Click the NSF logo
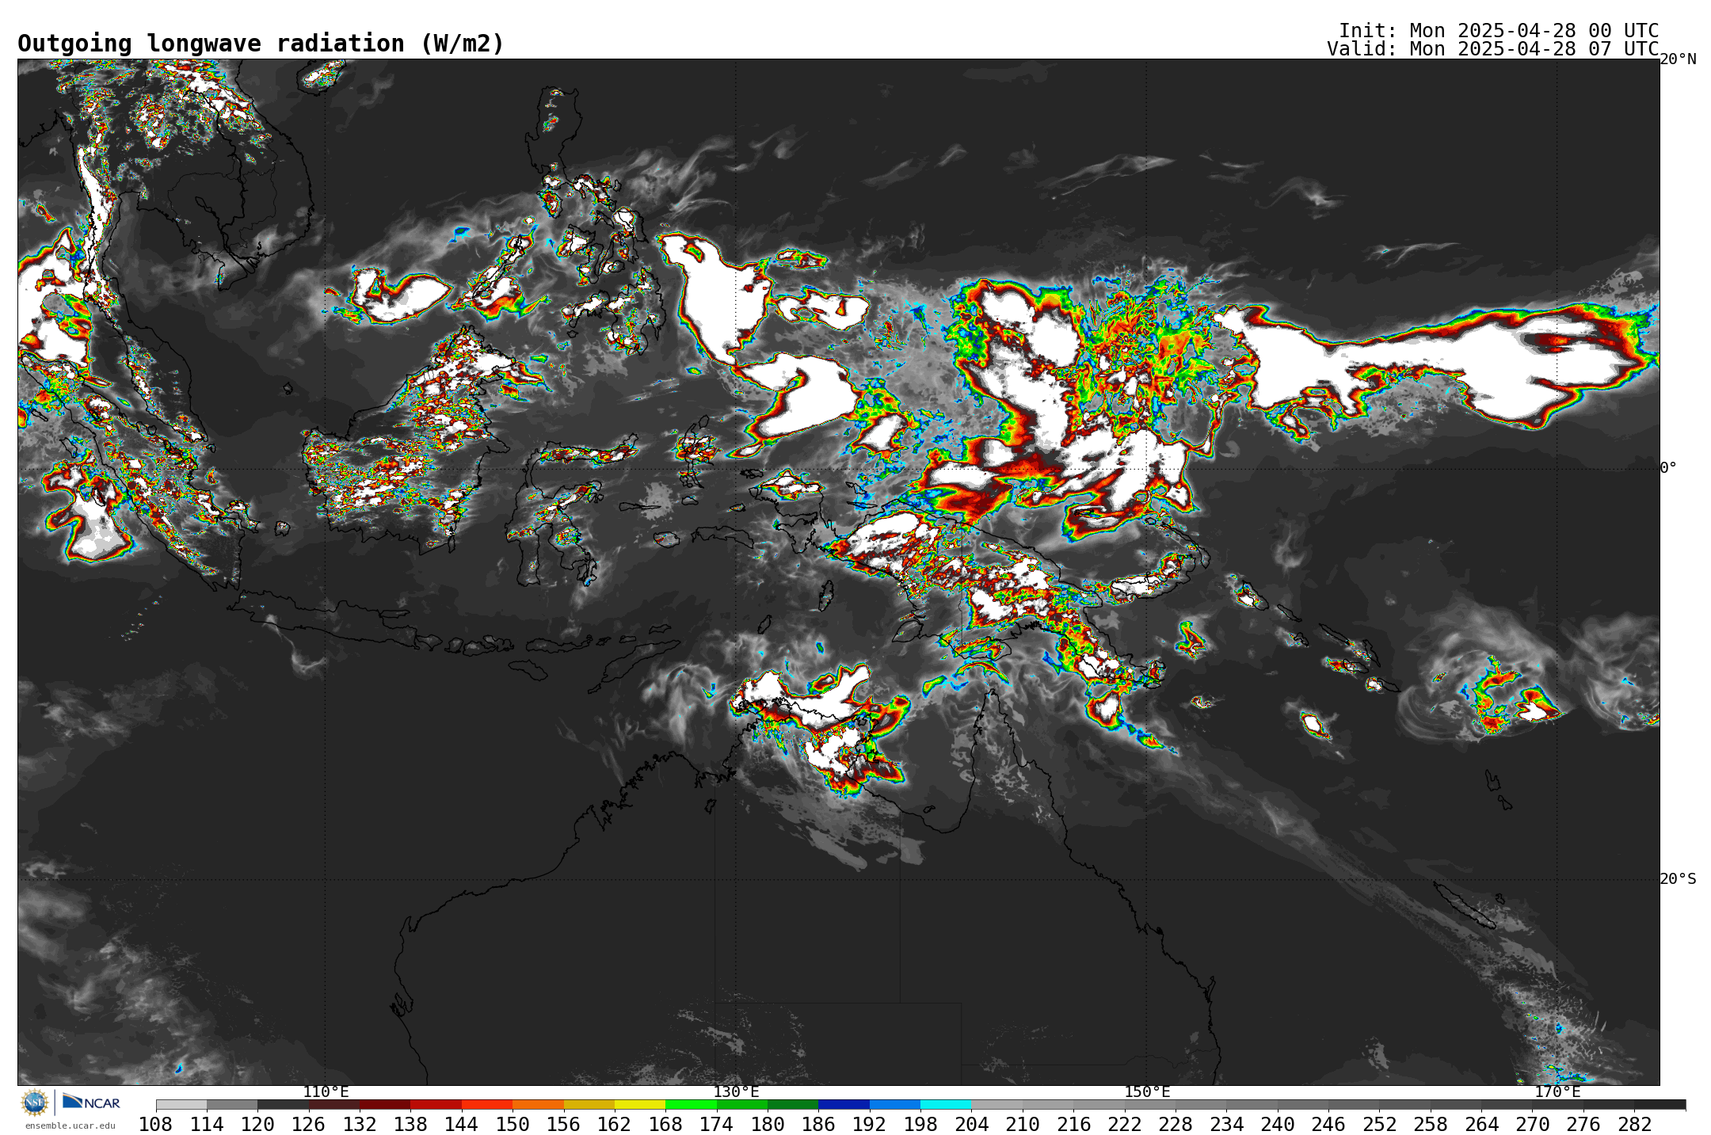The width and height of the screenshot is (1711, 1135). 35,1102
